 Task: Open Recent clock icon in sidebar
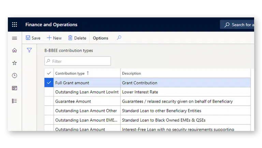pyautogui.click(x=14, y=76)
